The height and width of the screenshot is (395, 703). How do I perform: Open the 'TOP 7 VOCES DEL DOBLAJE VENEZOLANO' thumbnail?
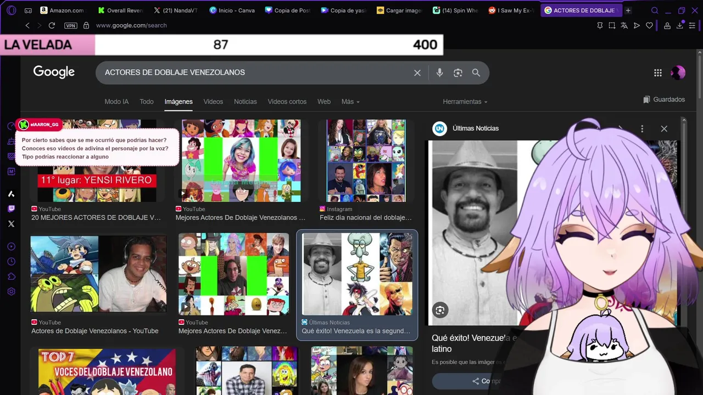[x=107, y=371]
